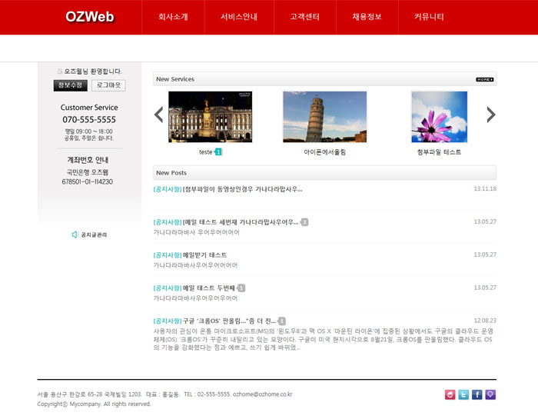Open post 구글 '크롬OS' 판올림
Screen dimensions: 538x419
coord(229,321)
